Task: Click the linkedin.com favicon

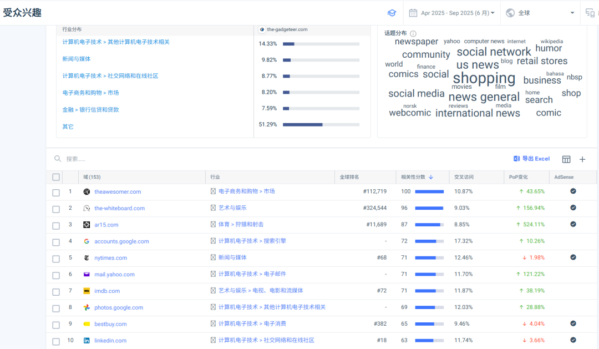Action: point(87,341)
